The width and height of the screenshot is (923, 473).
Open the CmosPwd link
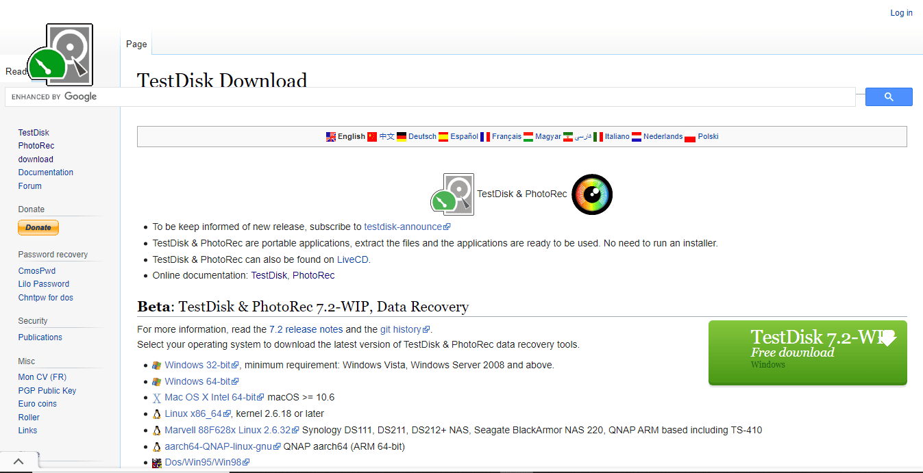(37, 271)
